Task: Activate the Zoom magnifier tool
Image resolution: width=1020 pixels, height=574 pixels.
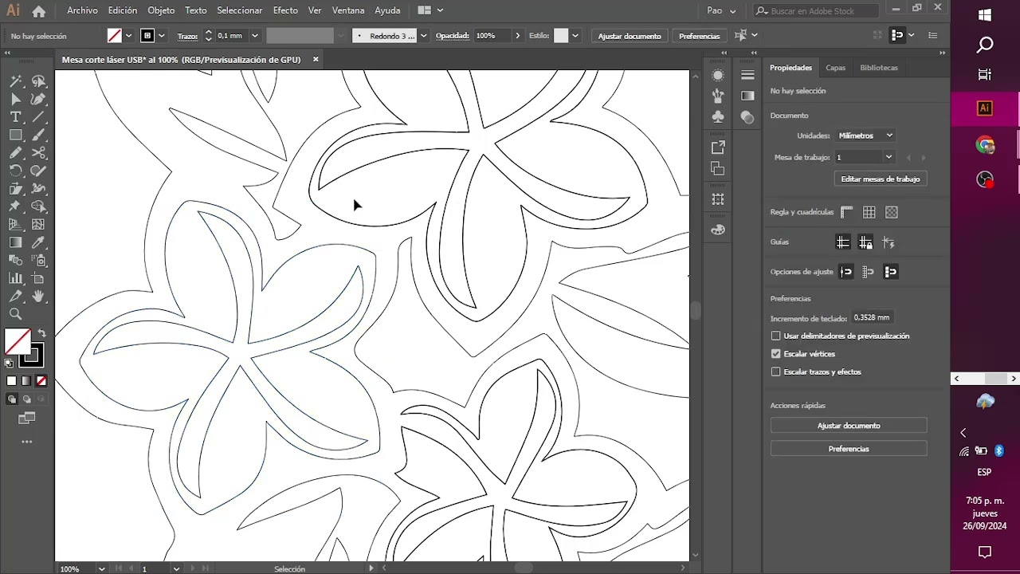Action: tap(15, 314)
